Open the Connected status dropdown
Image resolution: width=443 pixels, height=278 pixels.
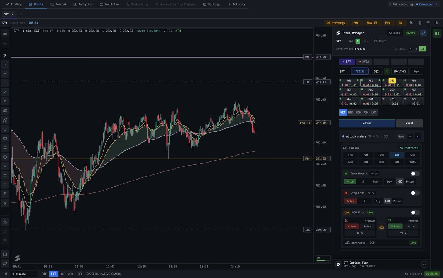(426, 4)
